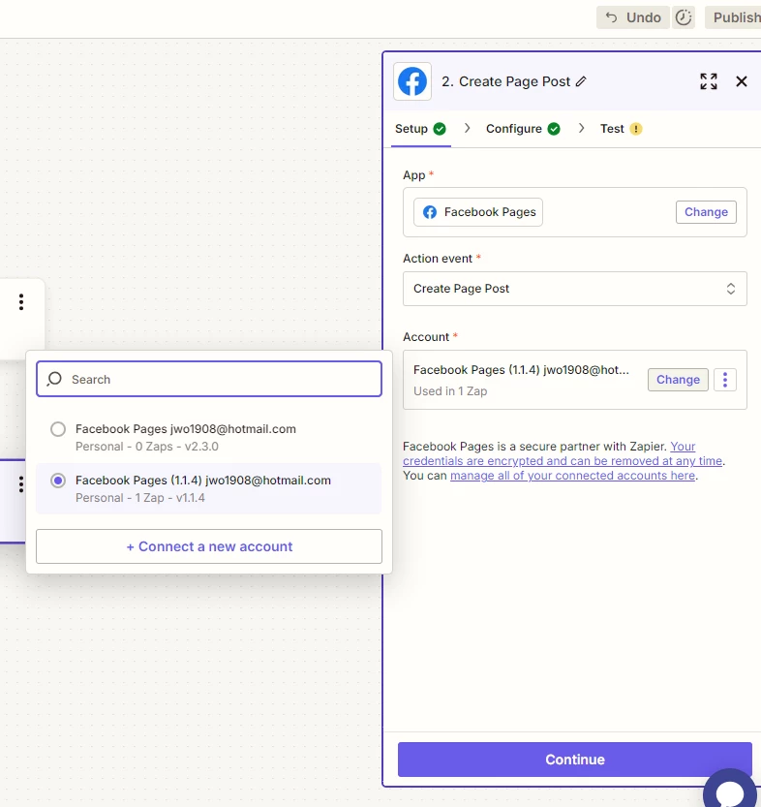Close the Create Page Post panel
Image resolution: width=761 pixels, height=807 pixels.
tap(742, 81)
